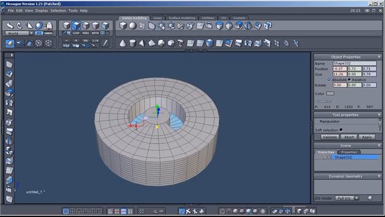
Task: Select the cone primitive tool
Action: 123,43
